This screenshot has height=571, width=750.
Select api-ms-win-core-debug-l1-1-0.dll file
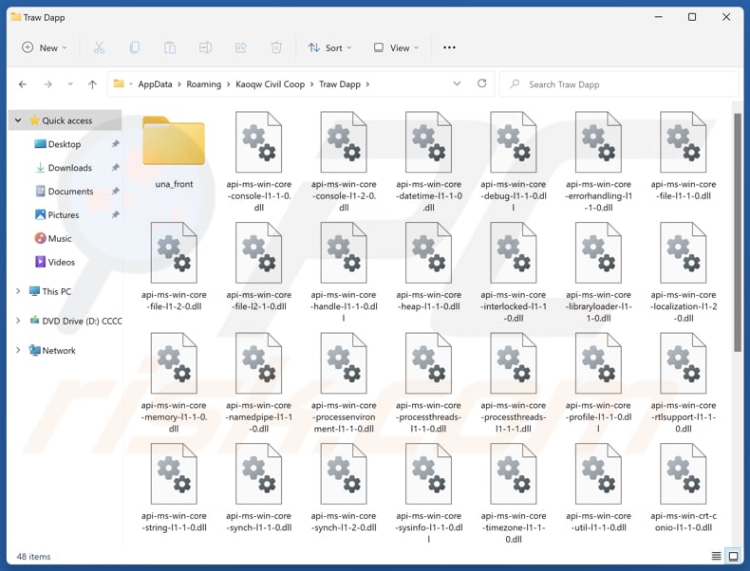[514, 161]
